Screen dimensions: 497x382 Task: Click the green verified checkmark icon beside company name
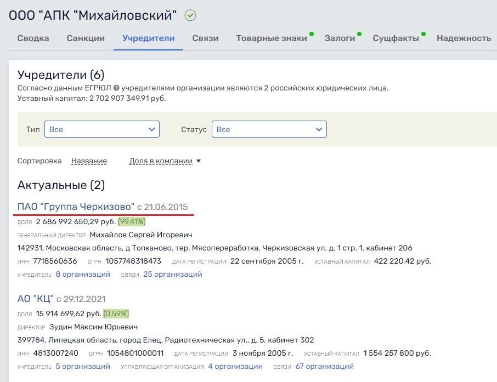[190, 15]
